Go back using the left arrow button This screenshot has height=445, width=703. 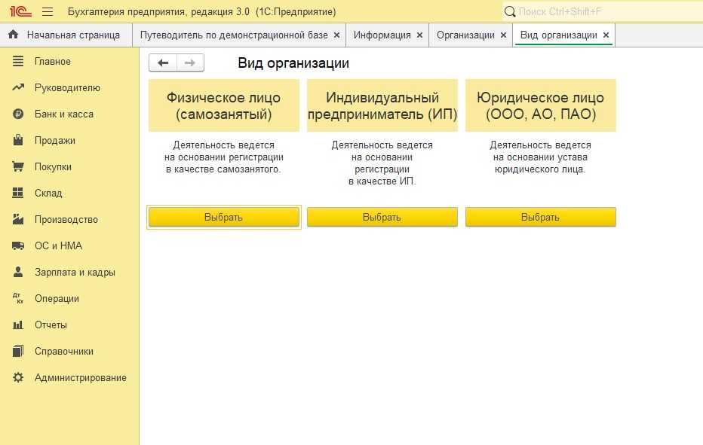point(163,63)
